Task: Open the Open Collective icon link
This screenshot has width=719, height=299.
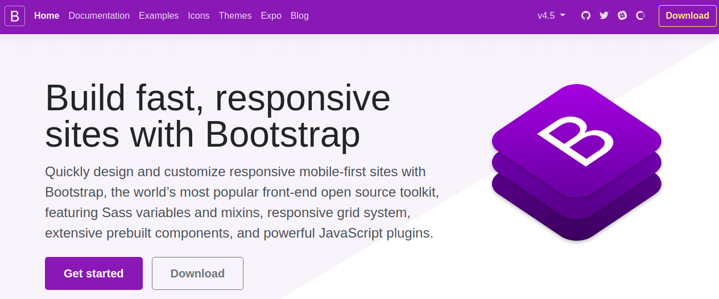Action: click(641, 15)
